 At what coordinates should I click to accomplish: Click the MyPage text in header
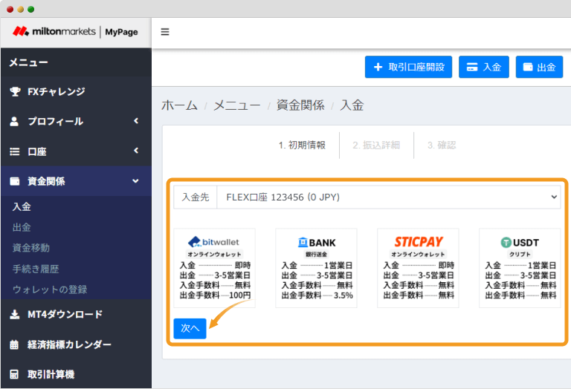pyautogui.click(x=121, y=32)
